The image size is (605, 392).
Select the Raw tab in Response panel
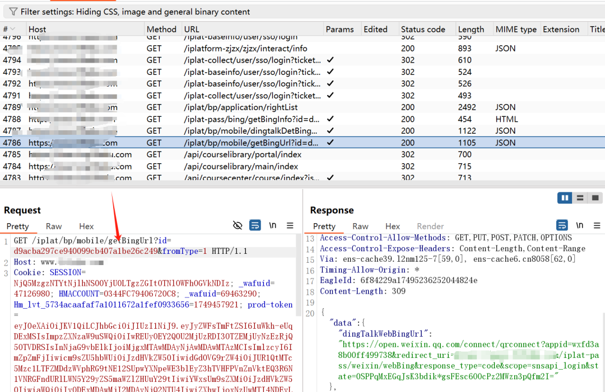tap(360, 226)
